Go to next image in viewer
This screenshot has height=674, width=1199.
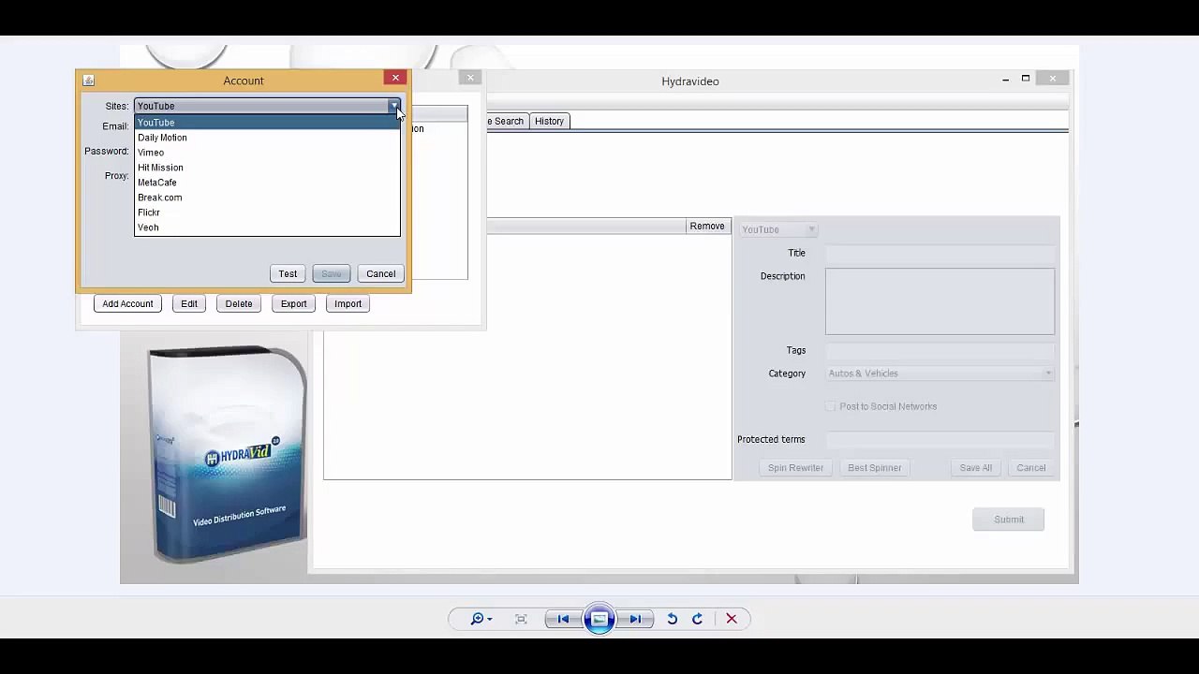pos(635,619)
